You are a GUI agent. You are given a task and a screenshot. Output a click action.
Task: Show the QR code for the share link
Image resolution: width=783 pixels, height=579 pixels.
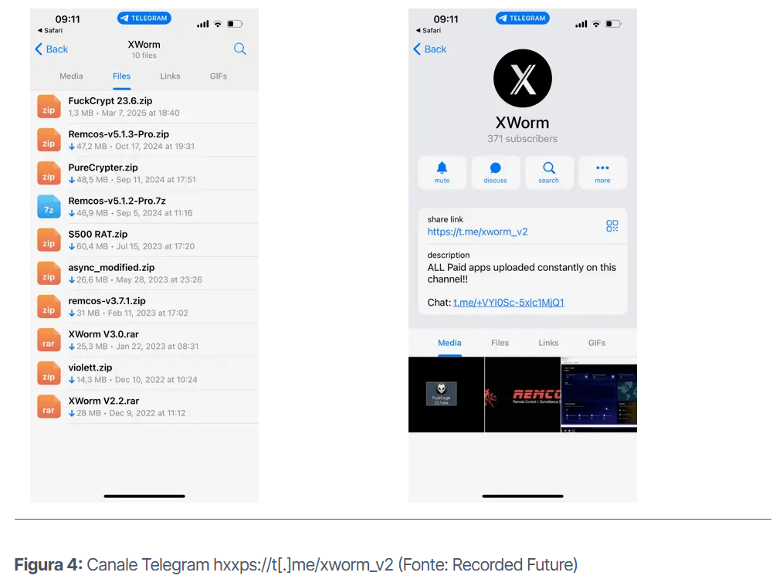point(612,226)
